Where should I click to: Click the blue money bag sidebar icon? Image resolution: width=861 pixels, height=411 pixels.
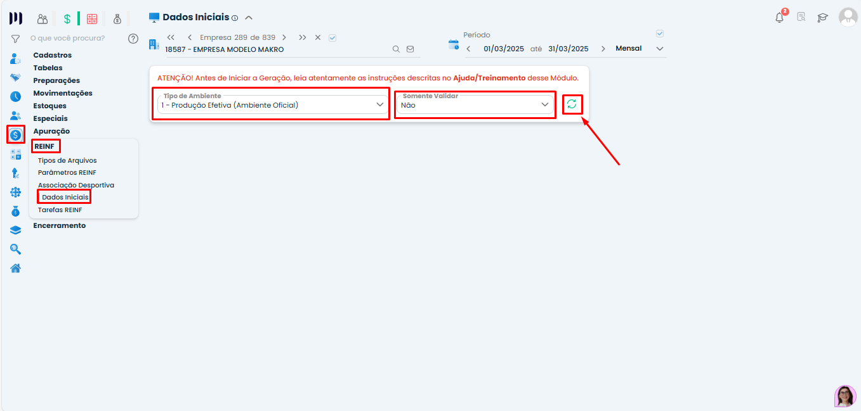pos(16,211)
